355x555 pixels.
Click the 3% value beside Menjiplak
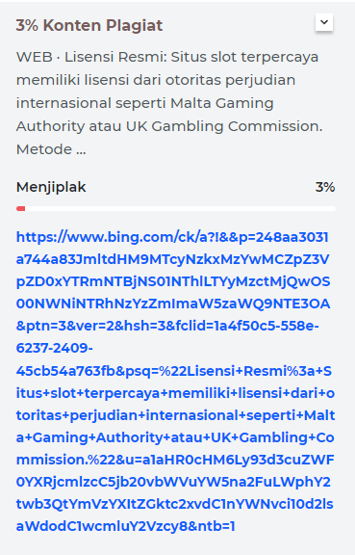[325, 187]
